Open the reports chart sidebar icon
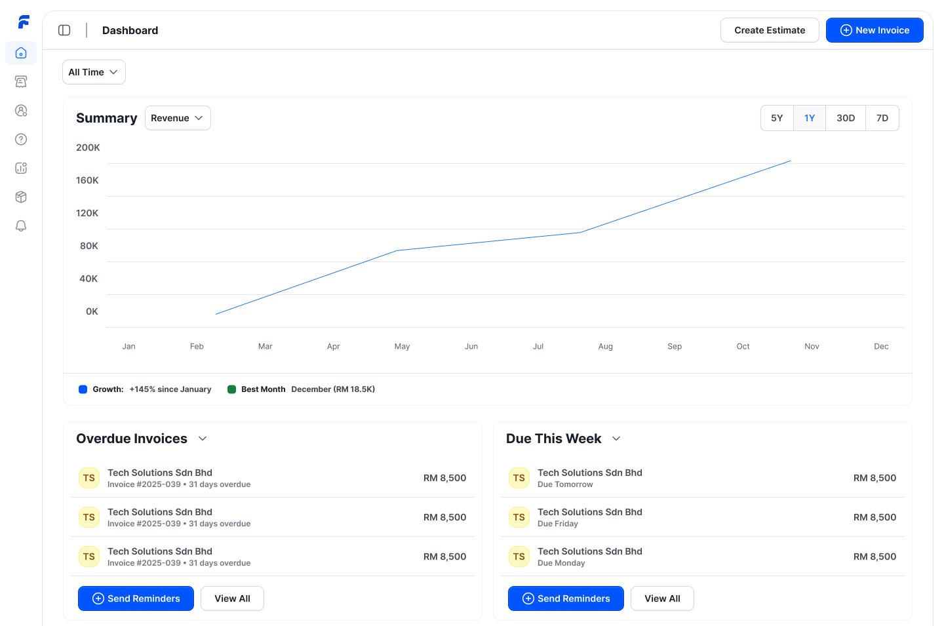 [21, 168]
